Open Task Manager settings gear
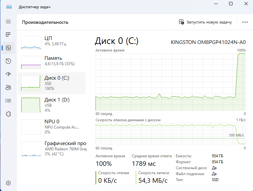This screenshot has height=191, width=253. click(8, 183)
